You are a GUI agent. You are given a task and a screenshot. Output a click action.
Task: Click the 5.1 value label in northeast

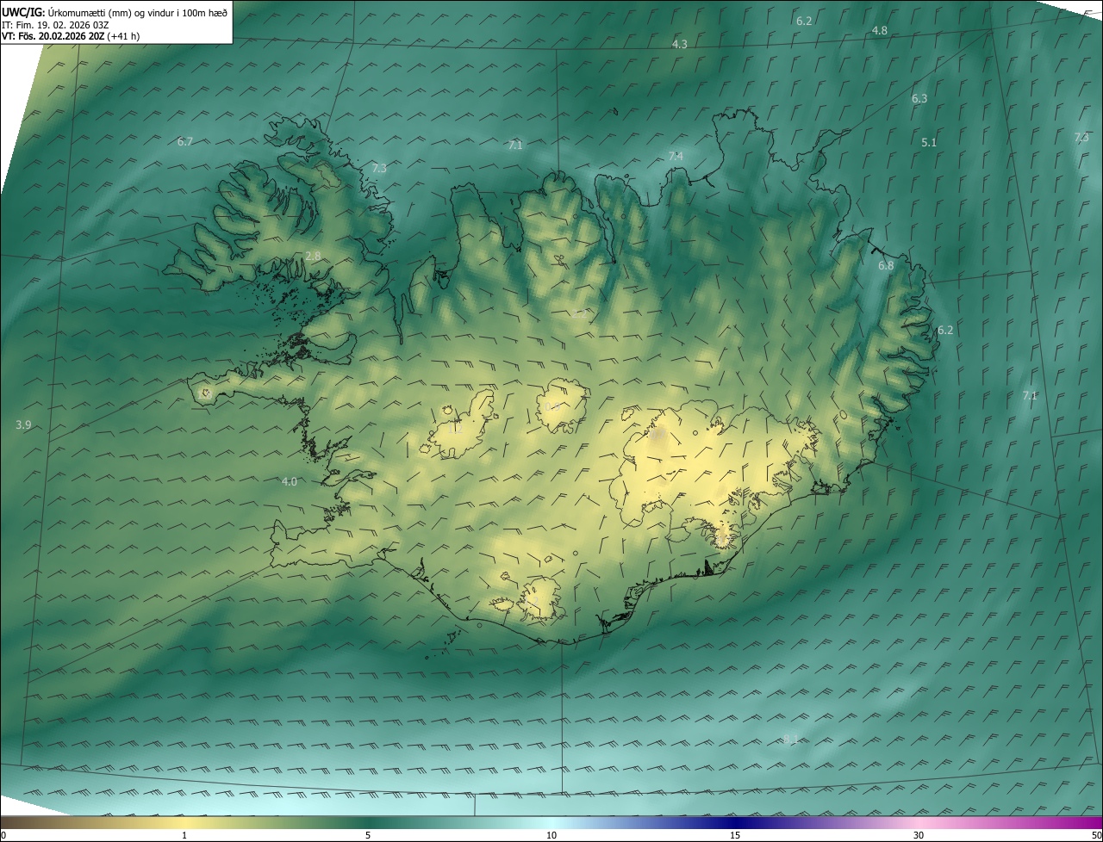click(x=929, y=143)
